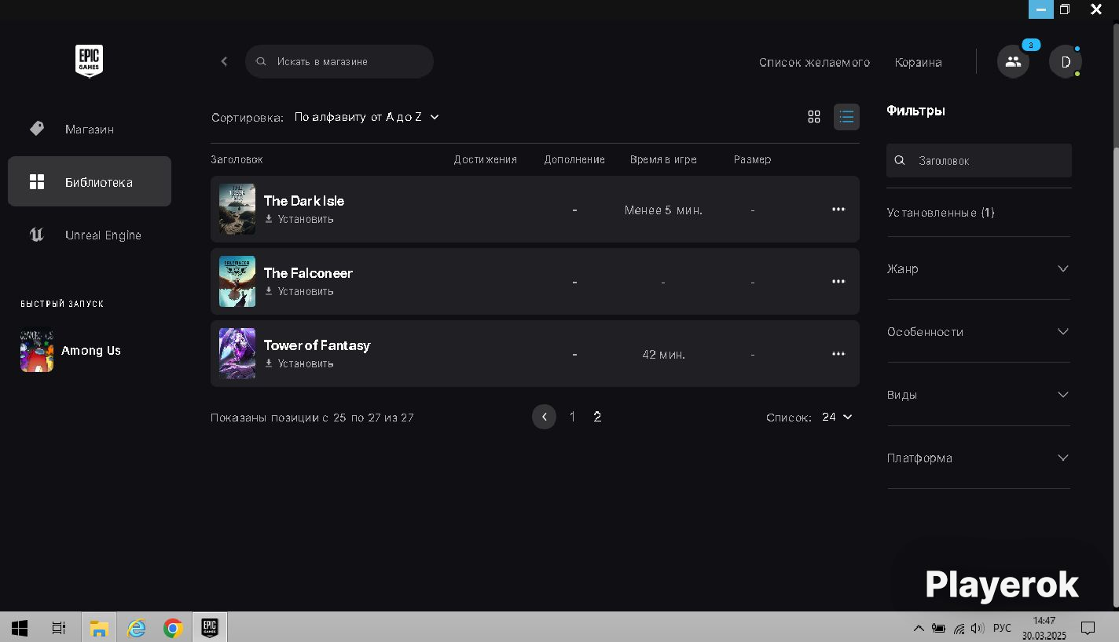Open the Корзина cart
1119x642 pixels.
918,62
